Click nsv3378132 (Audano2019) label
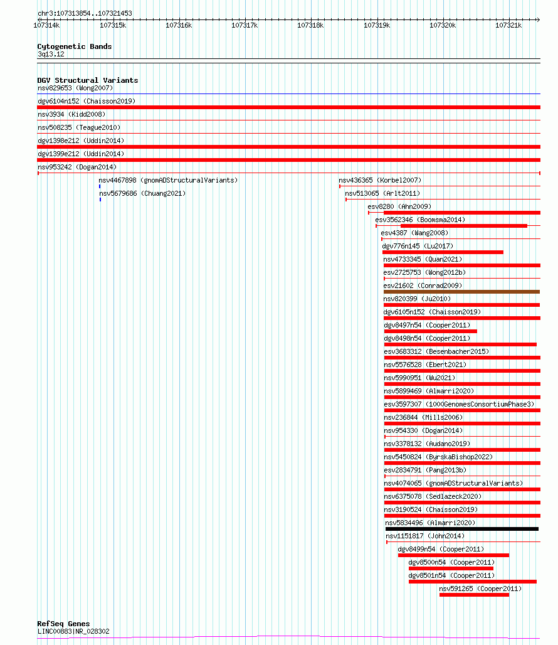Viewport: 558px width, 645px height. click(427, 444)
